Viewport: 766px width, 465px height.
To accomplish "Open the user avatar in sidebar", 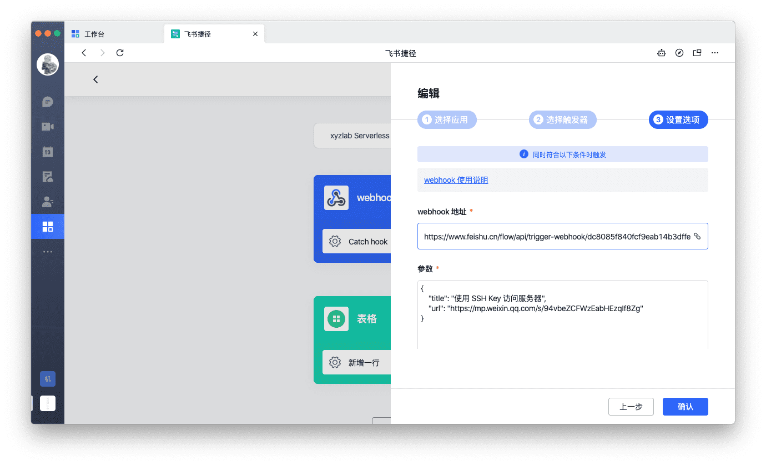I will [x=48, y=64].
